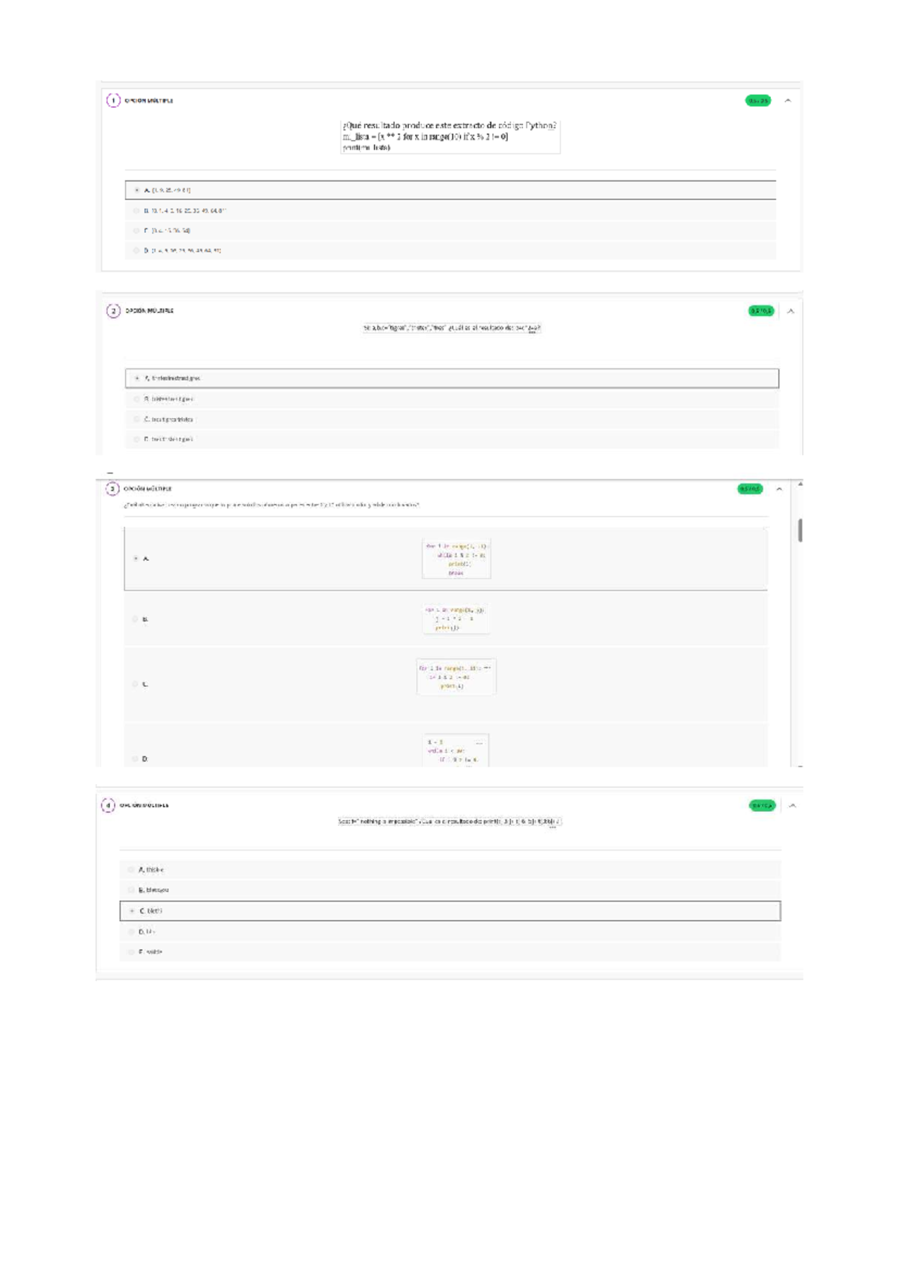Collapse question 3 with its chevron
Viewport: 899px width, 1270px height.
pyautogui.click(x=779, y=489)
